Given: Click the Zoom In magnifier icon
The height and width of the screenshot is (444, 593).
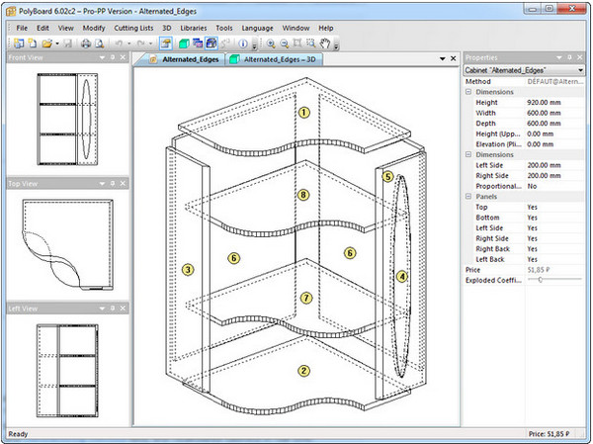Looking at the screenshot, I should pyautogui.click(x=271, y=44).
